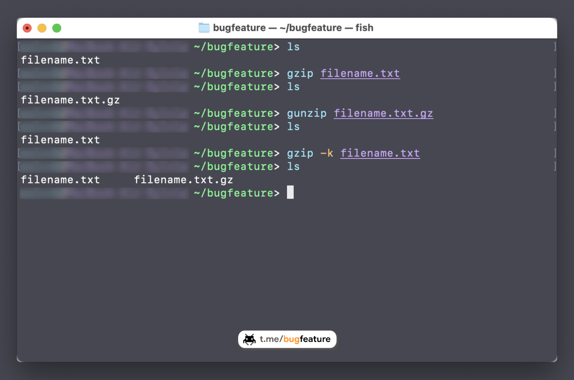
Task: Click the '-k' flag in the gzip command
Action: coord(327,154)
